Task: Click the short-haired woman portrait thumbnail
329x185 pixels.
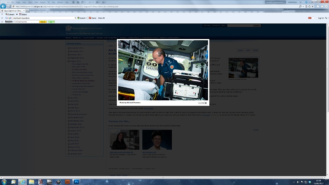Action: (x=157, y=139)
